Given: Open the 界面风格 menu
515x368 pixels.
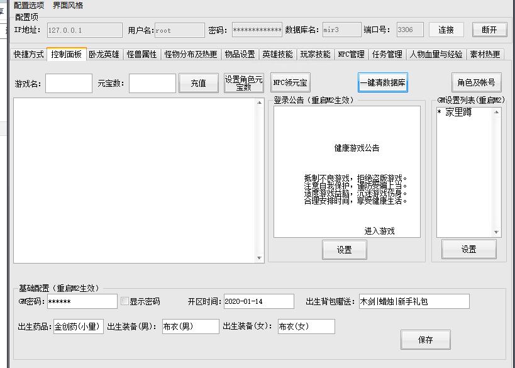Looking at the screenshot, I should pyautogui.click(x=68, y=5).
